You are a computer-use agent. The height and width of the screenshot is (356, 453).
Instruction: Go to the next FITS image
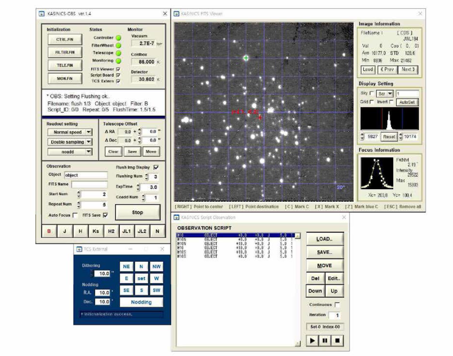point(408,69)
